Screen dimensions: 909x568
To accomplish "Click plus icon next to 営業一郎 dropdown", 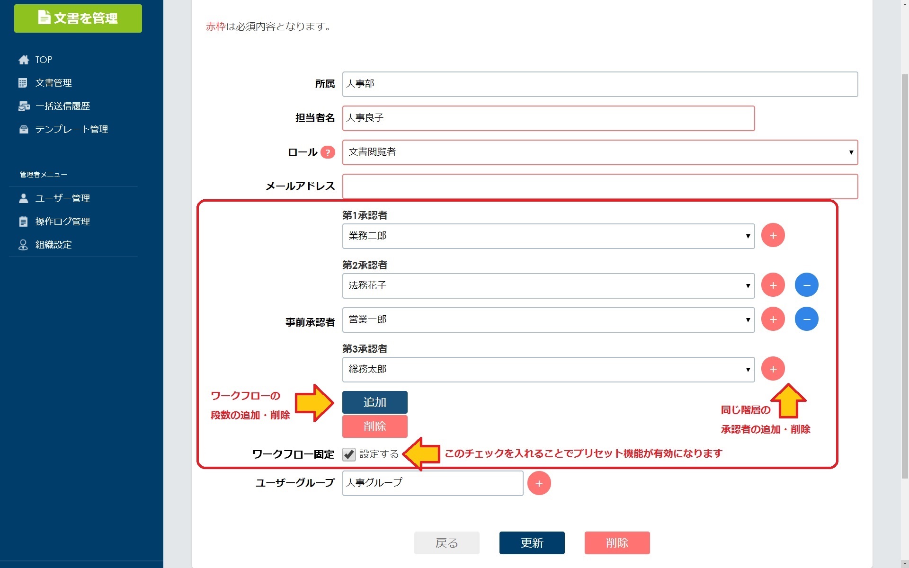I will coord(773,319).
